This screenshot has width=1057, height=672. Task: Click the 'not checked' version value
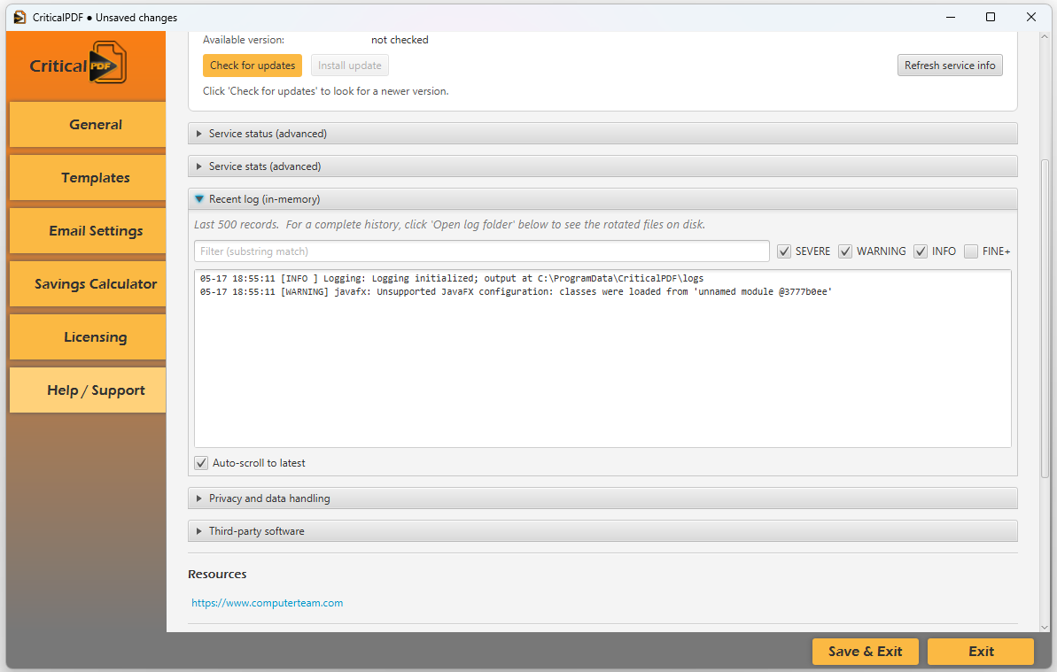[400, 40]
